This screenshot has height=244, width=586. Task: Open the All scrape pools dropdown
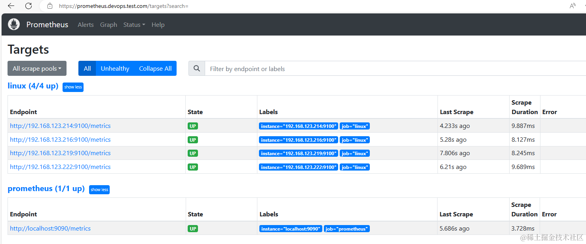[x=37, y=68]
